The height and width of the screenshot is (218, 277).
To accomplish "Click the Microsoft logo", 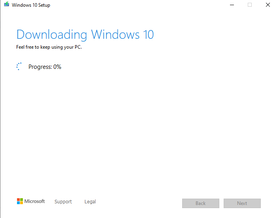I will 31,201.
